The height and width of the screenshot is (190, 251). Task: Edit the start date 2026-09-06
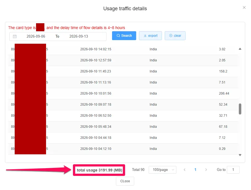tap(36, 36)
